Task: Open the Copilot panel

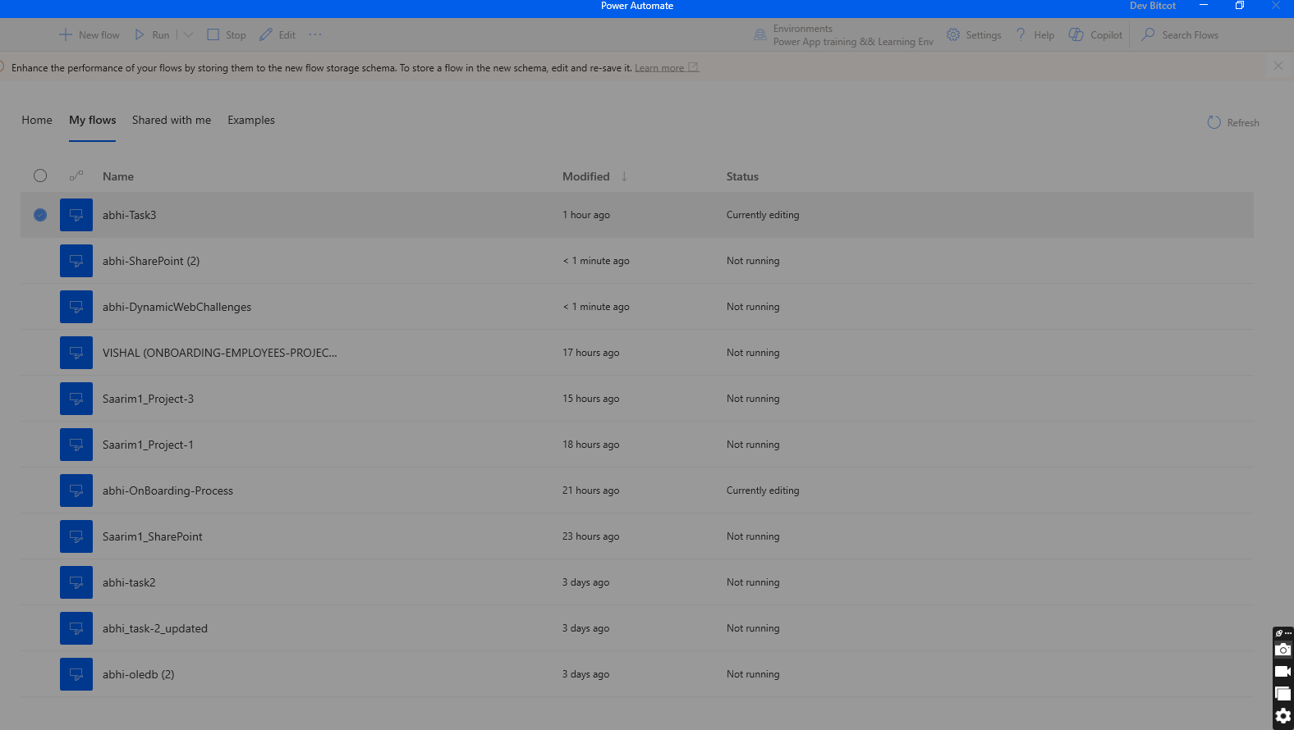Action: click(1095, 34)
